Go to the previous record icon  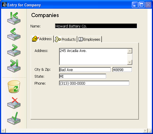(x=14, y=34)
